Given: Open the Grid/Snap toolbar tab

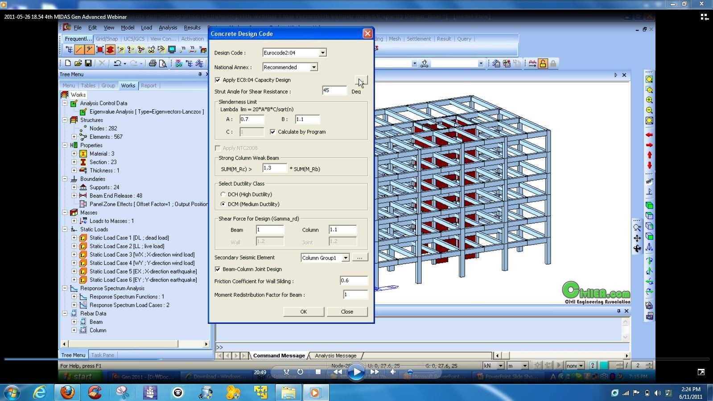Looking at the screenshot, I should (x=107, y=39).
